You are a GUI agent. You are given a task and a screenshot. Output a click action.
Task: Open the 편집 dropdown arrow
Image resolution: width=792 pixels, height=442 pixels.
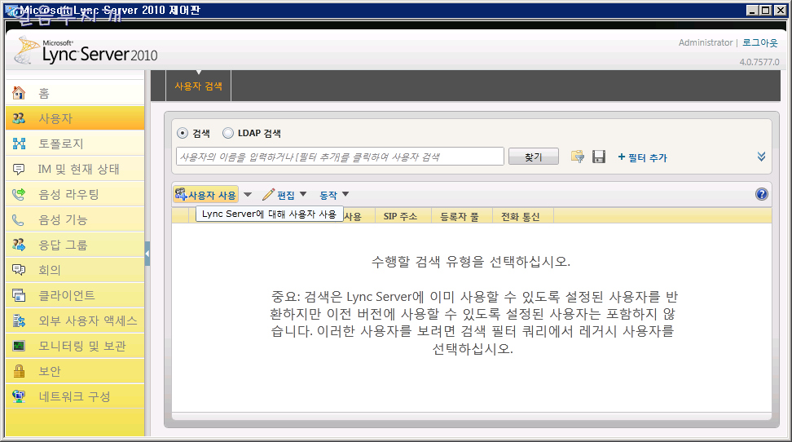(x=303, y=194)
